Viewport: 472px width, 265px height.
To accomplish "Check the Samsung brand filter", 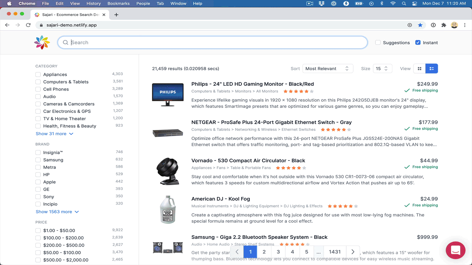I will pos(38,160).
